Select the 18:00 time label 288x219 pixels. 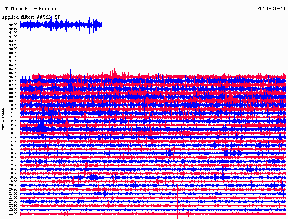coord(13,170)
